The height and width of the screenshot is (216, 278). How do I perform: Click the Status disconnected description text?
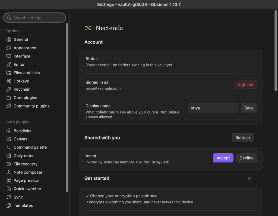pos(129,65)
